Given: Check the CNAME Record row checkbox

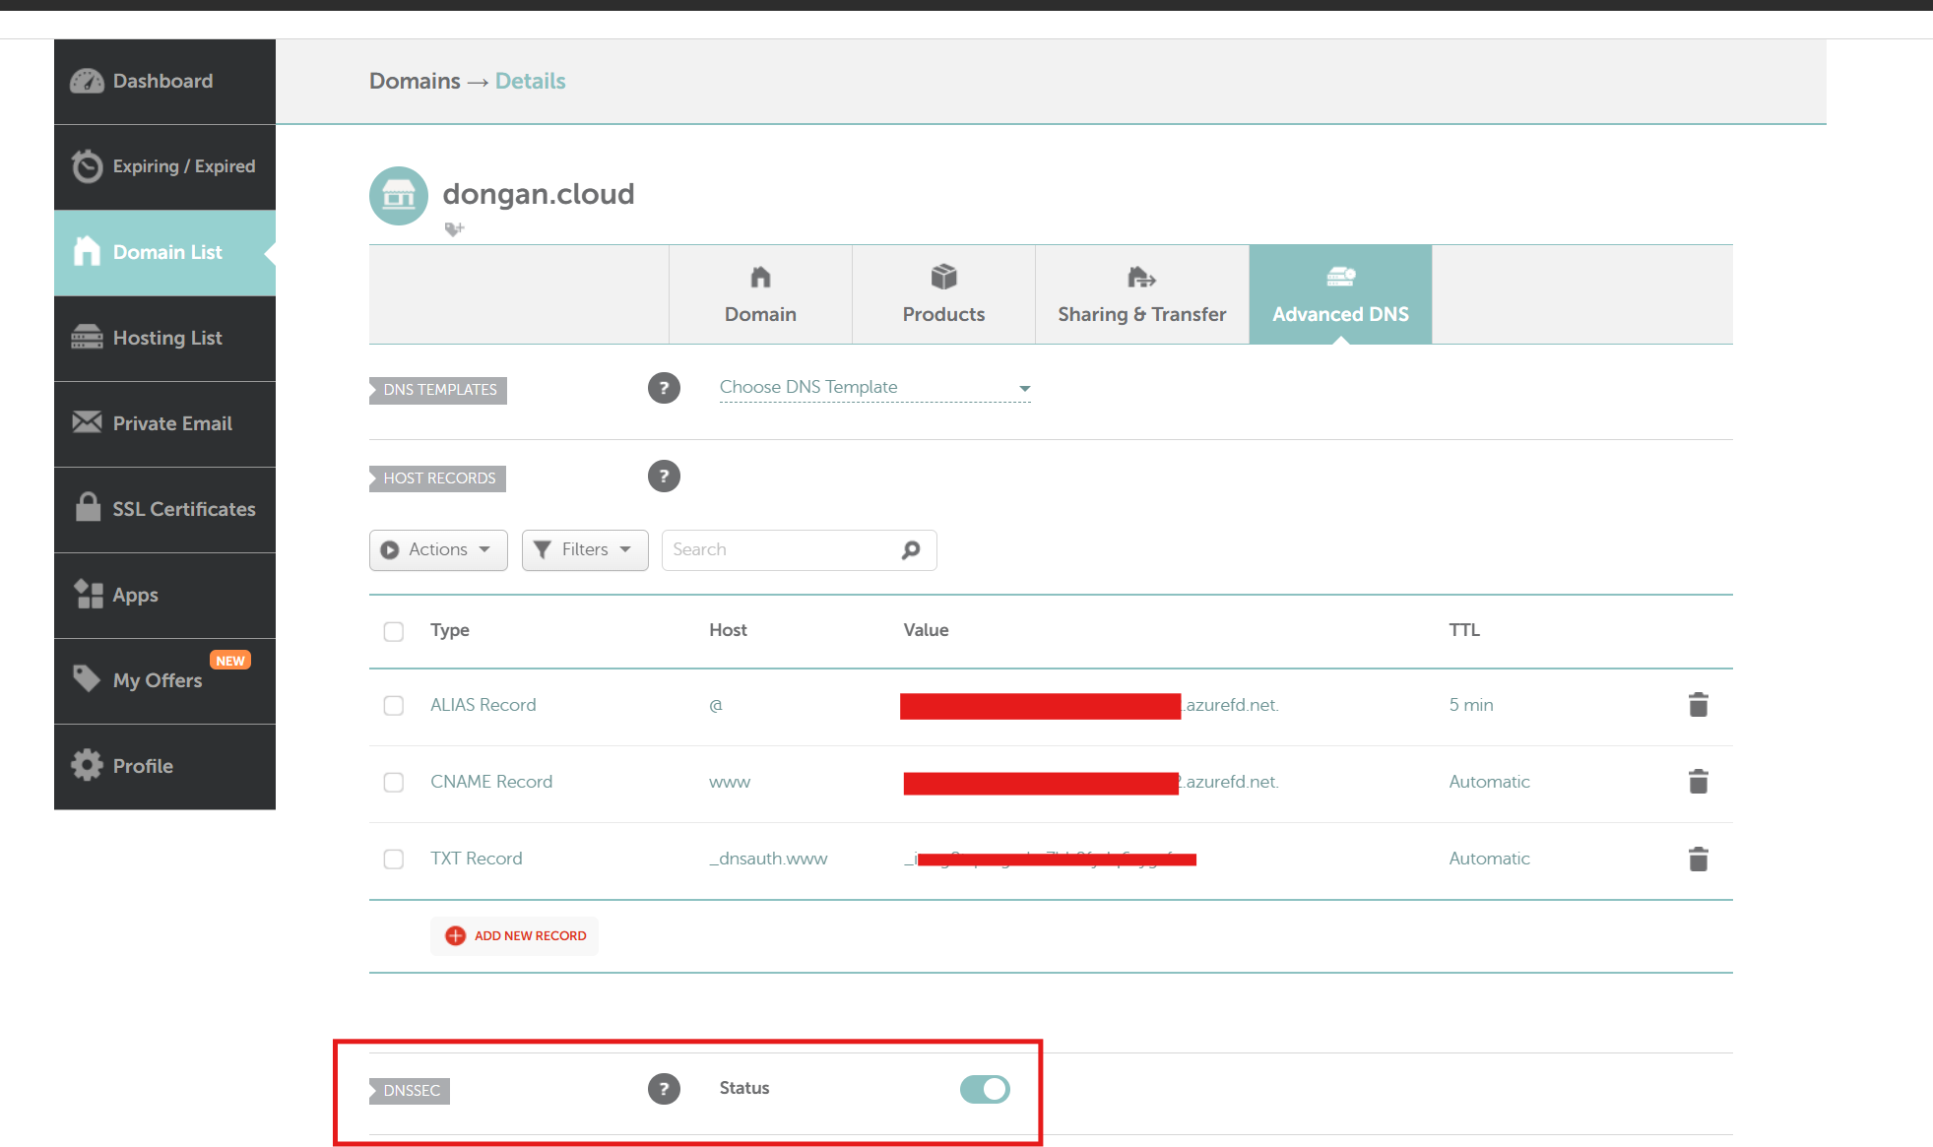Looking at the screenshot, I should [x=393, y=782].
